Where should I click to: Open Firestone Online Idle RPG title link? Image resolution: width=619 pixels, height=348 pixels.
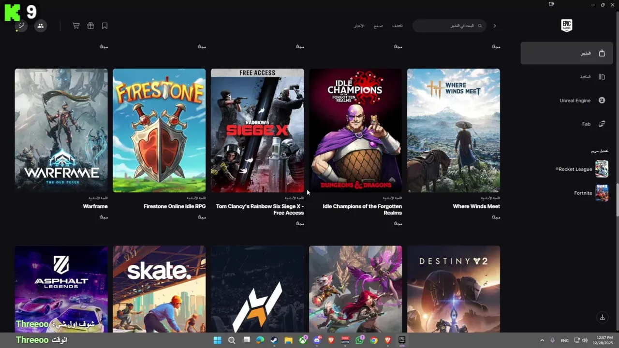pos(175,206)
